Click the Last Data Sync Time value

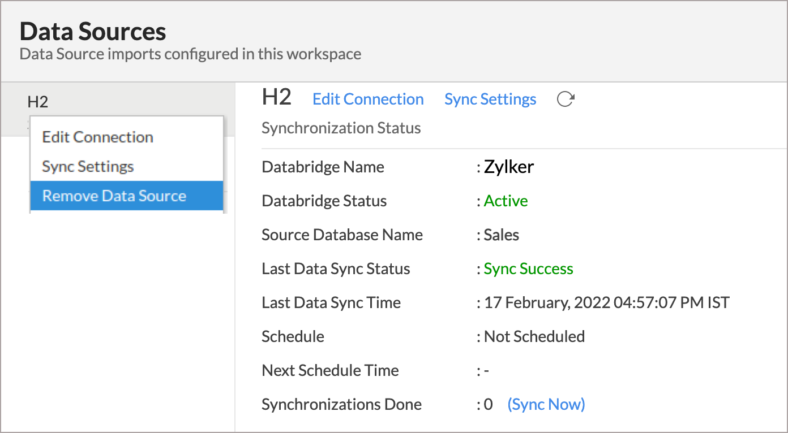tap(606, 302)
